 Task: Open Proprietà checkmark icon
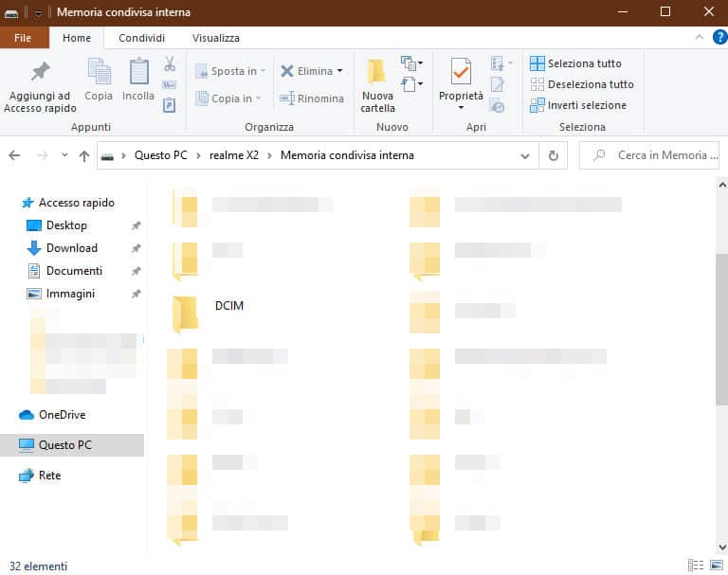[461, 72]
